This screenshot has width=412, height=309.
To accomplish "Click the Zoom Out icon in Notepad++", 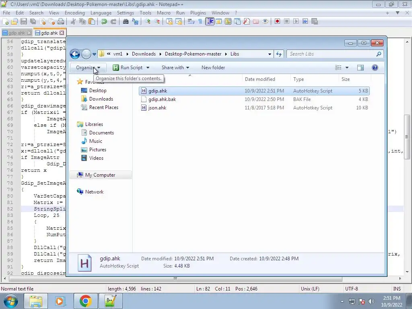I will point(157,22).
